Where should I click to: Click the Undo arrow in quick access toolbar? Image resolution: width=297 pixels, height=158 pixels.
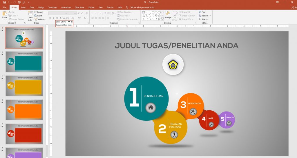pyautogui.click(x=9, y=2)
